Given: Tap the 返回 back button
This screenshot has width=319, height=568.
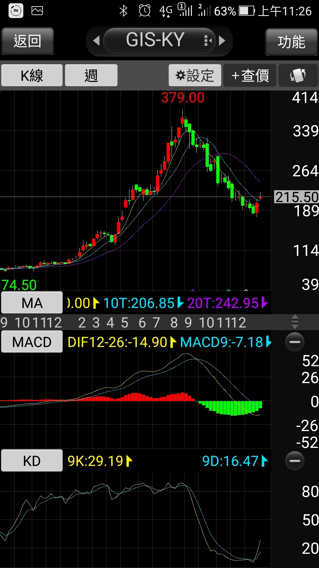Looking at the screenshot, I should [x=27, y=41].
